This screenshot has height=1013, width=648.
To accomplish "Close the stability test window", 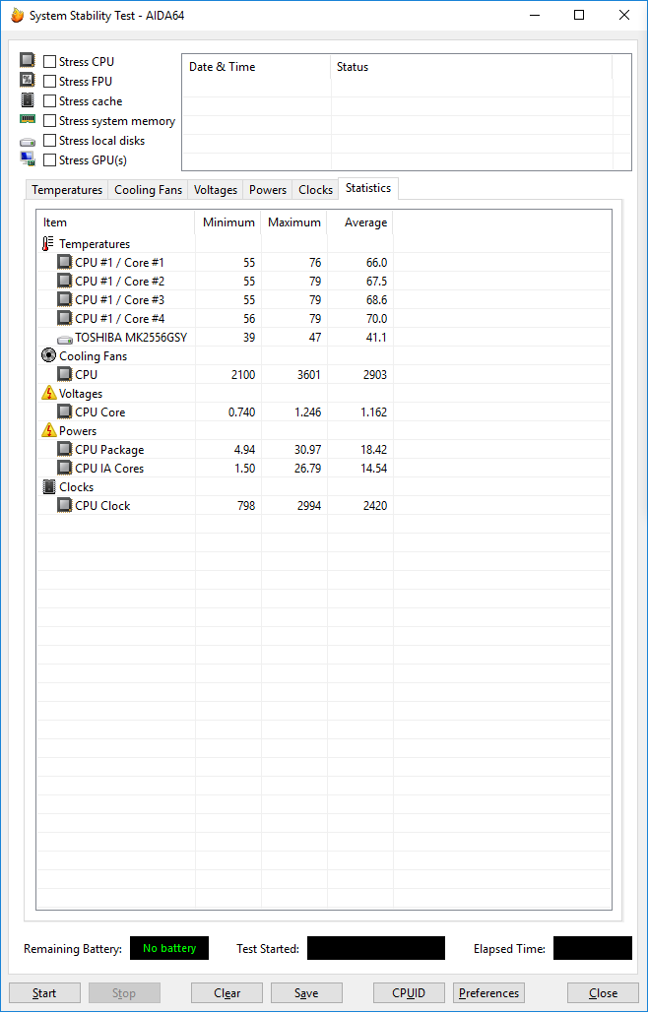I will click(603, 993).
